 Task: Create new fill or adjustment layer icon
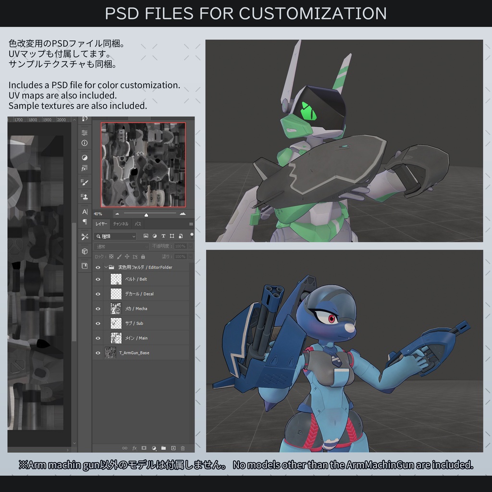click(x=154, y=448)
